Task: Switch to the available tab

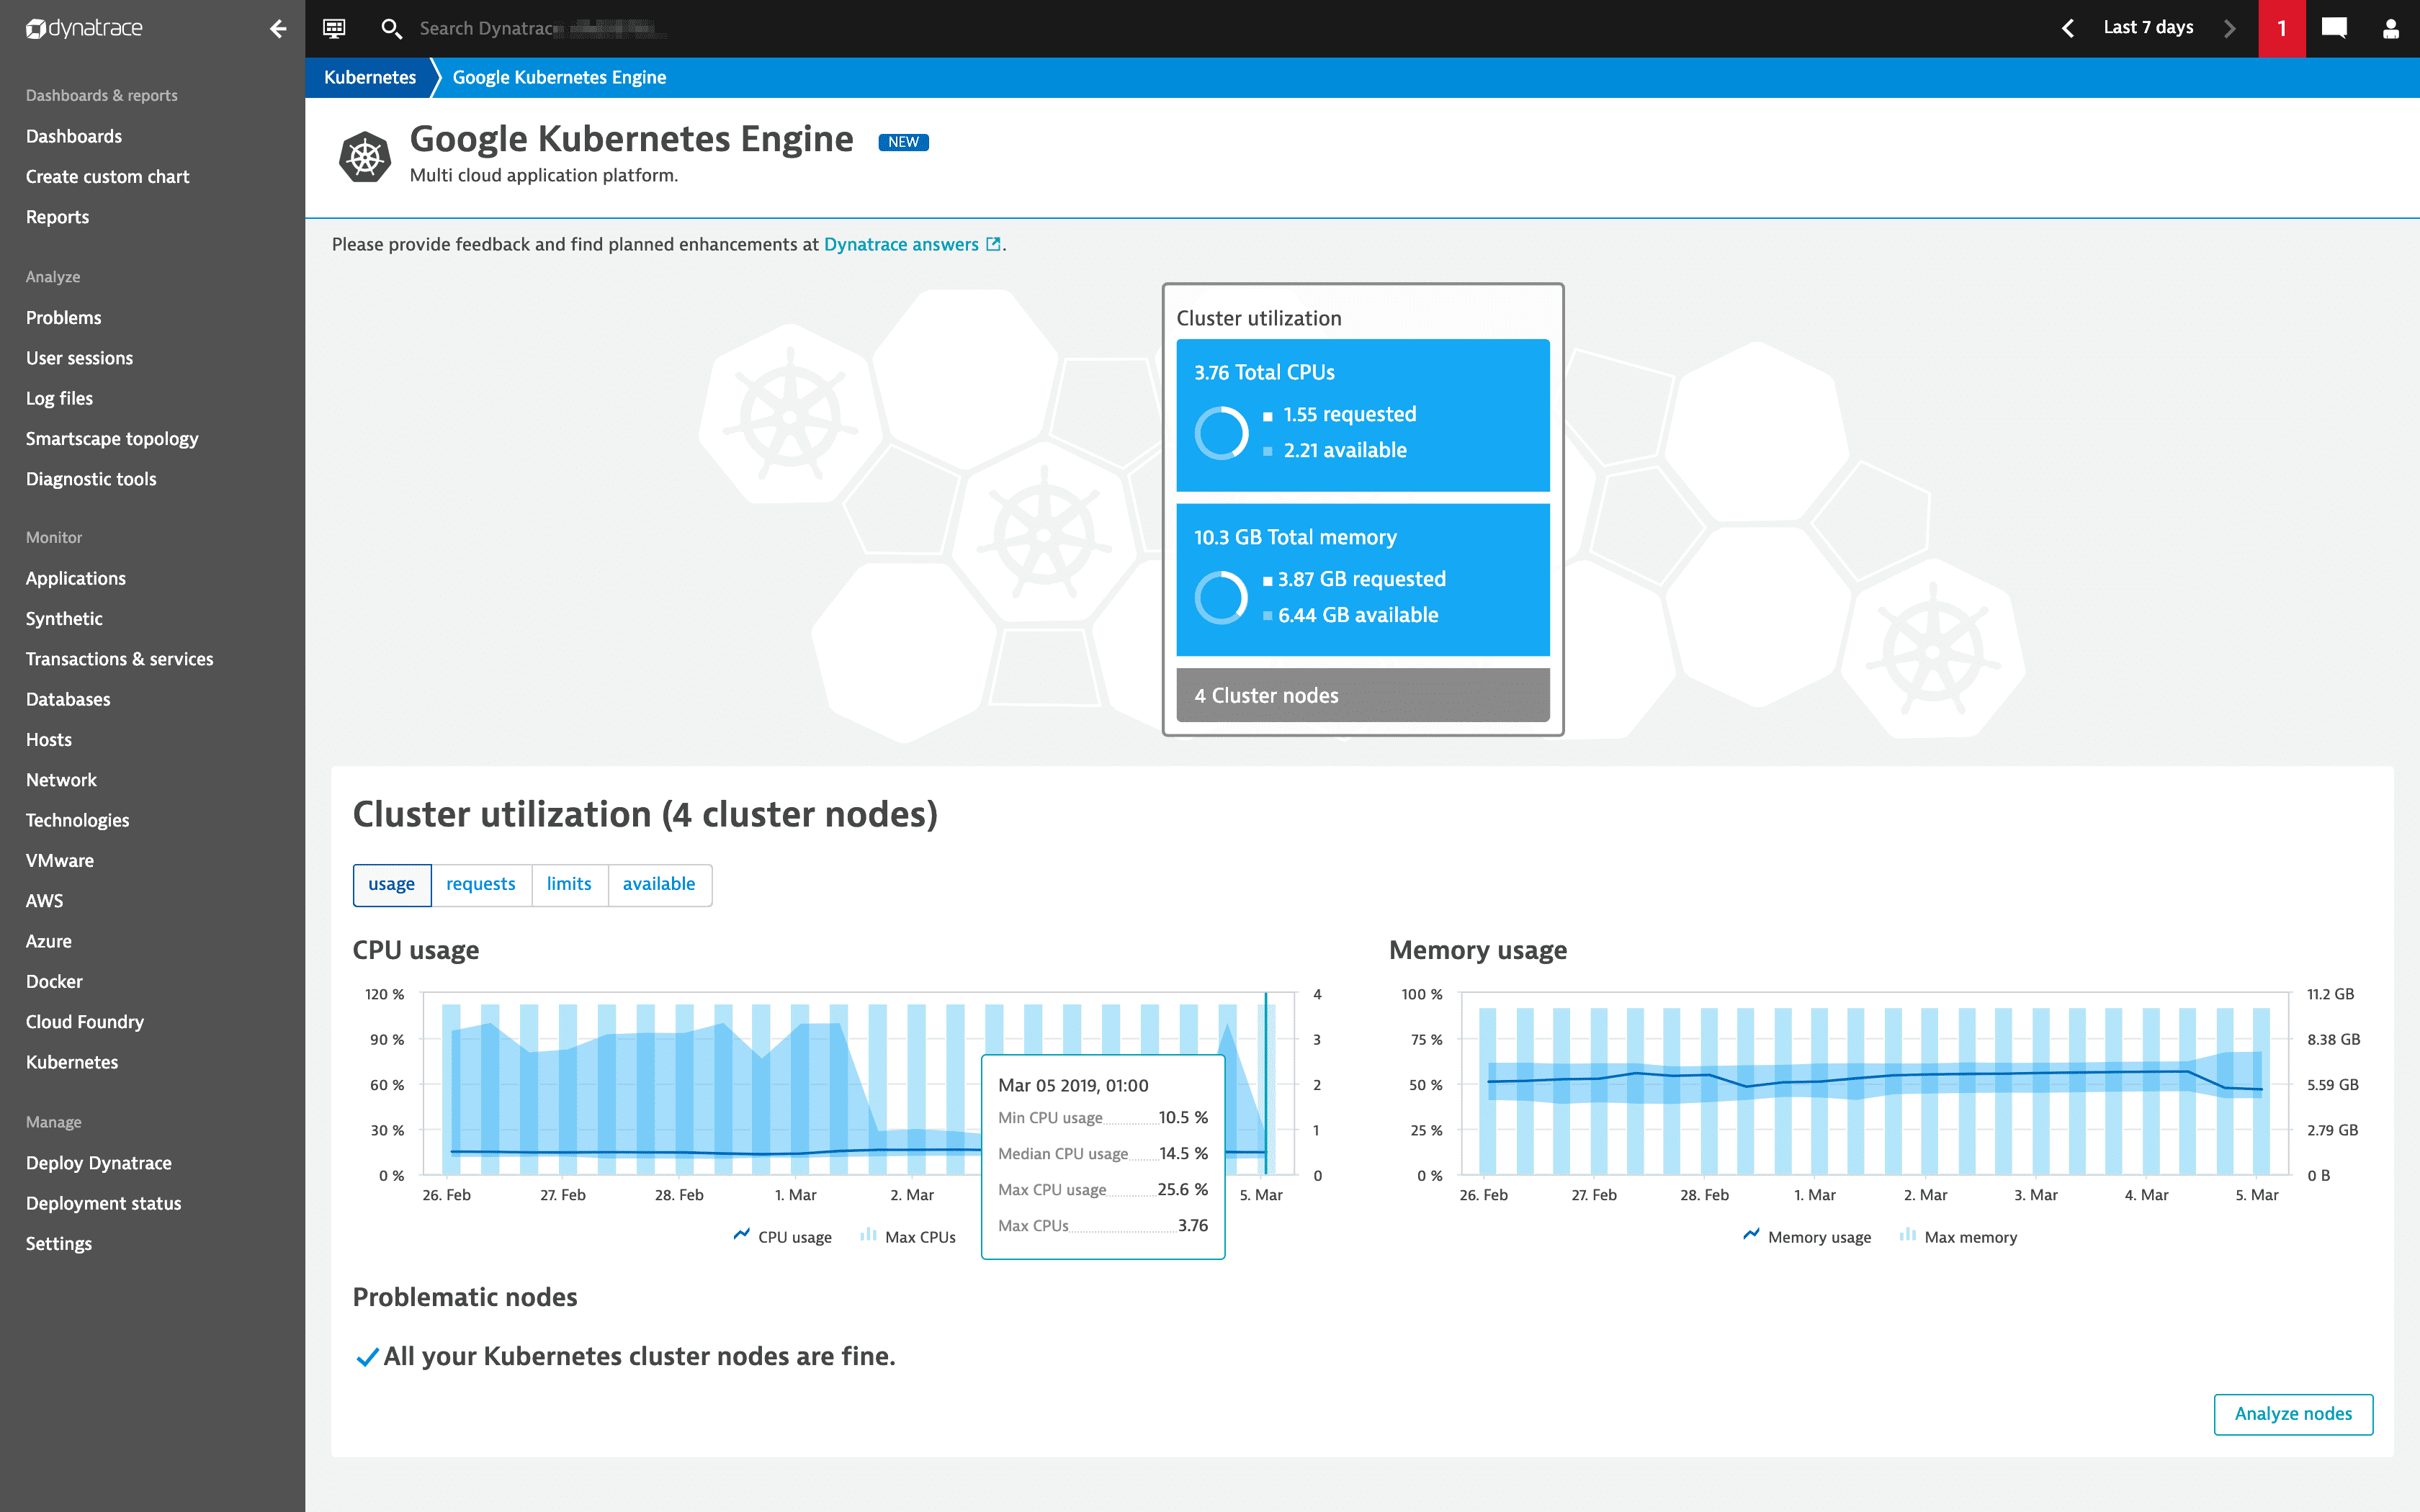Action: (659, 885)
